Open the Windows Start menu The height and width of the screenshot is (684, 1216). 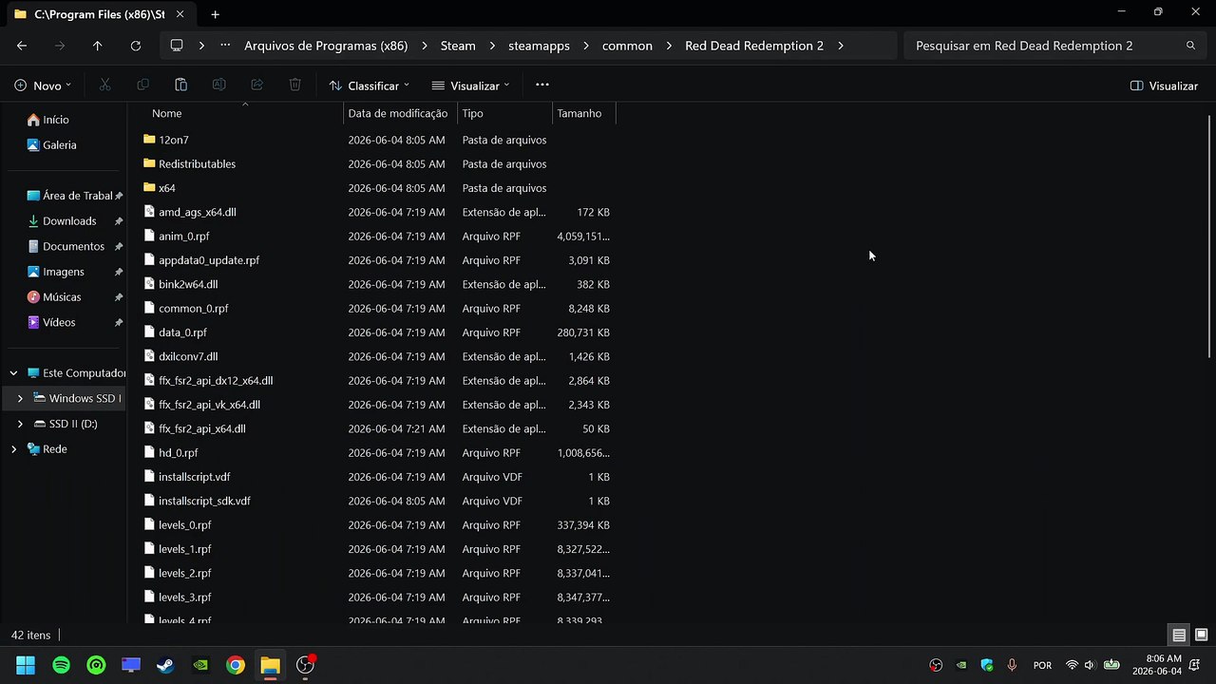(x=26, y=665)
